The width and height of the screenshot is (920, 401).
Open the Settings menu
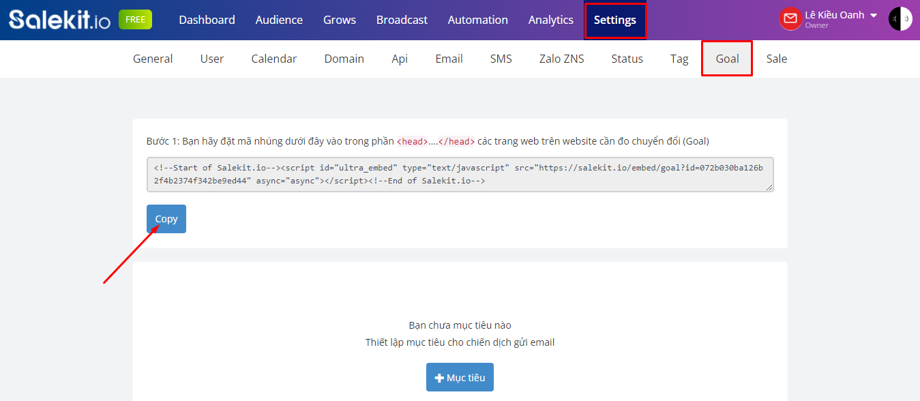(615, 20)
